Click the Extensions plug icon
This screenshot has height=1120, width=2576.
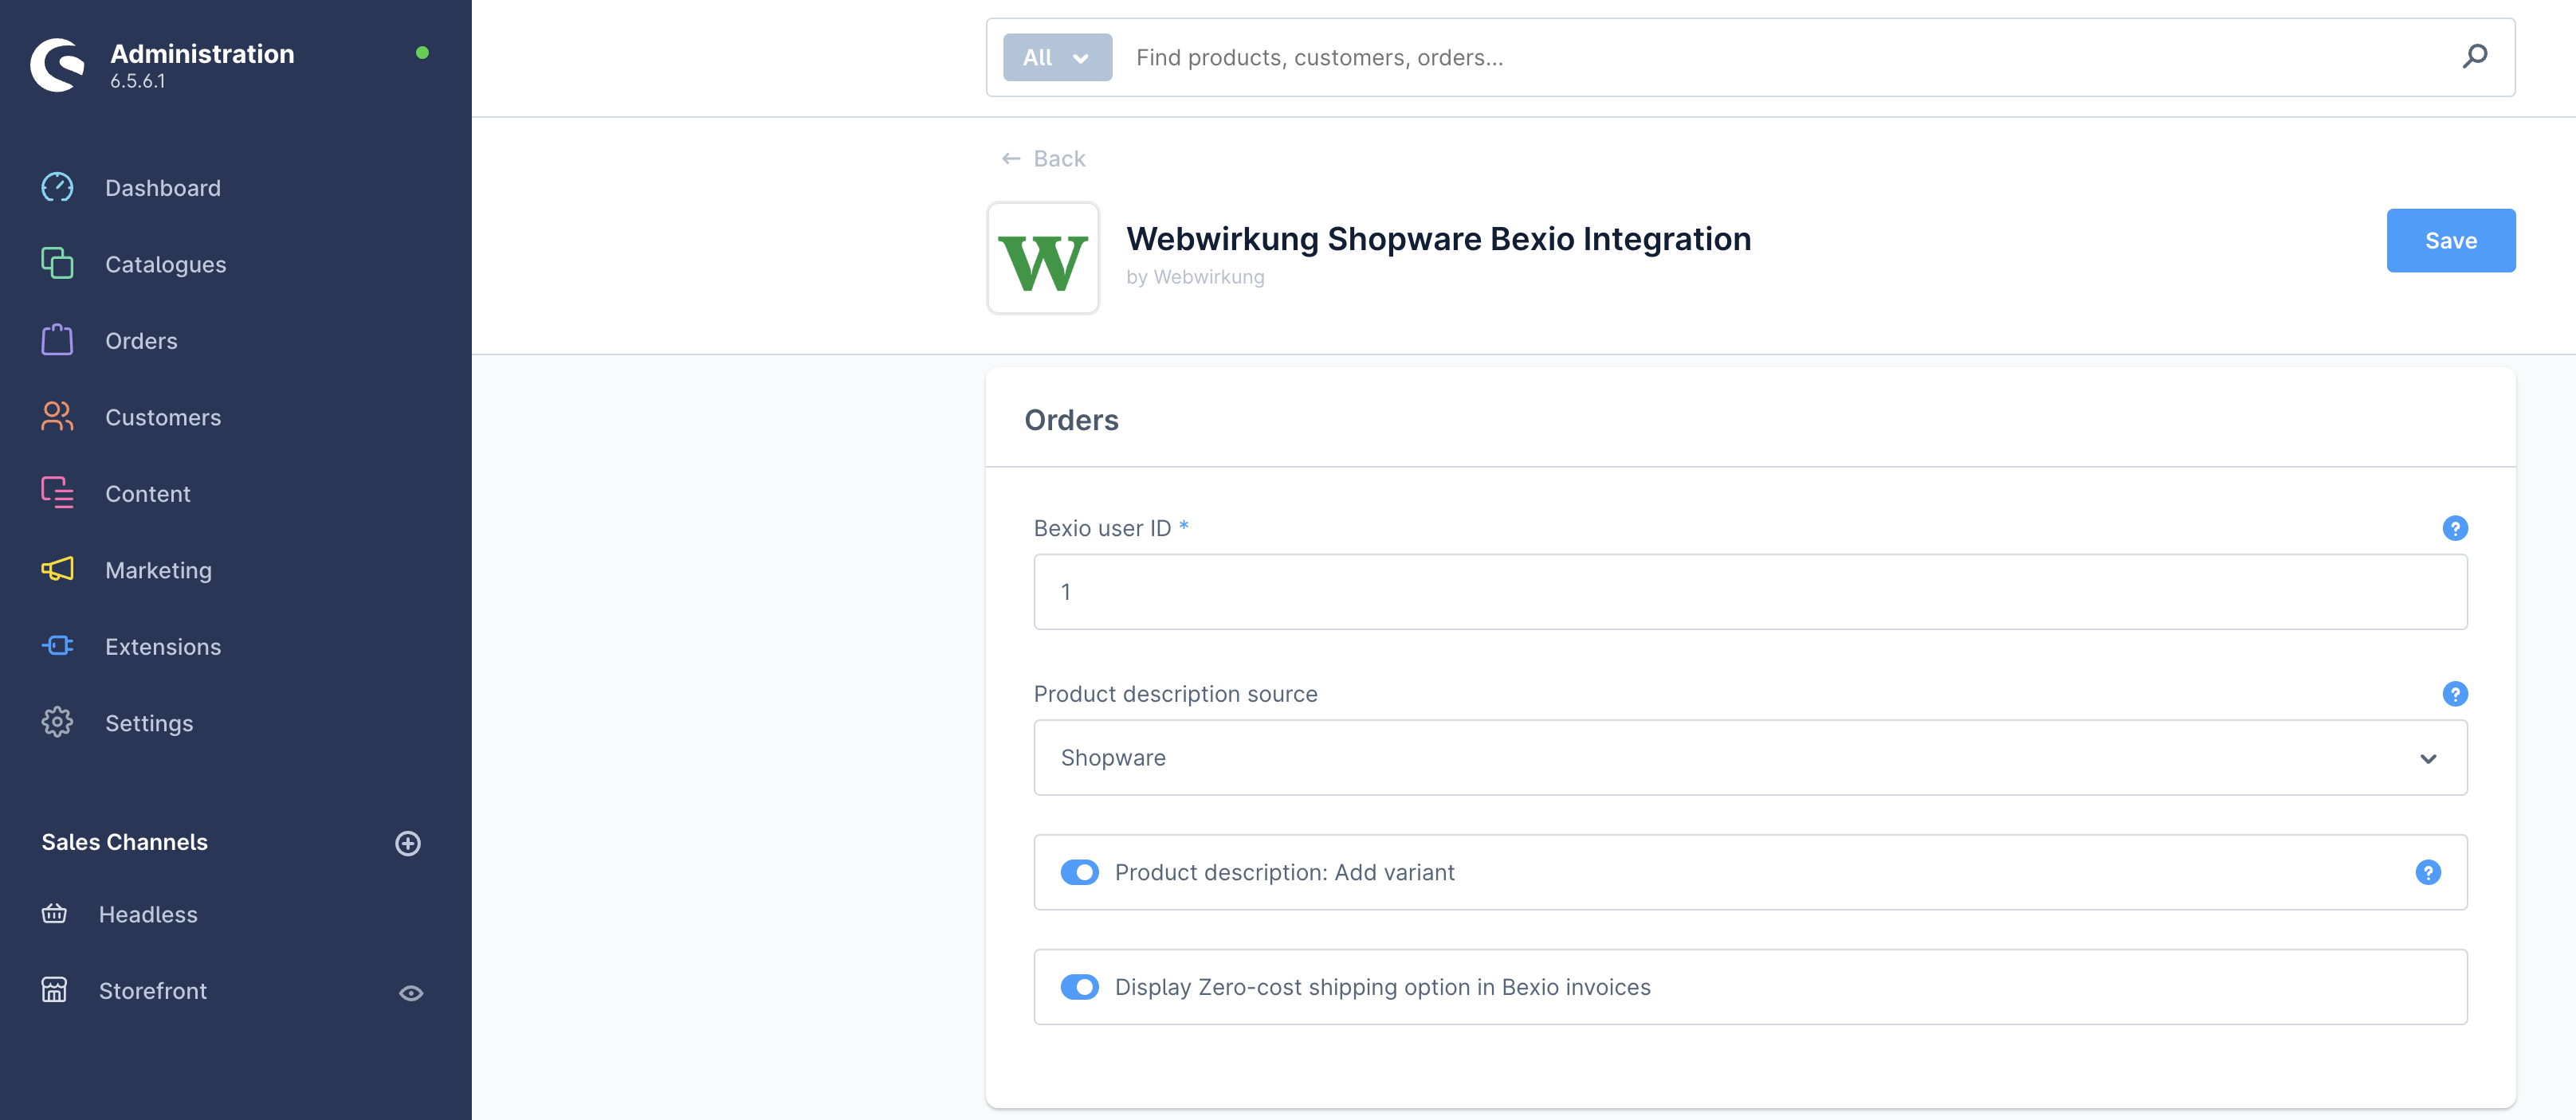(57, 646)
